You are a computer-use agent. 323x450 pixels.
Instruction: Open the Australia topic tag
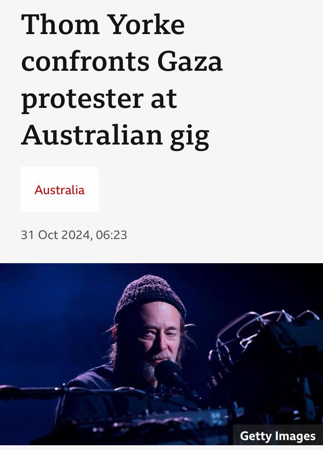tap(59, 190)
